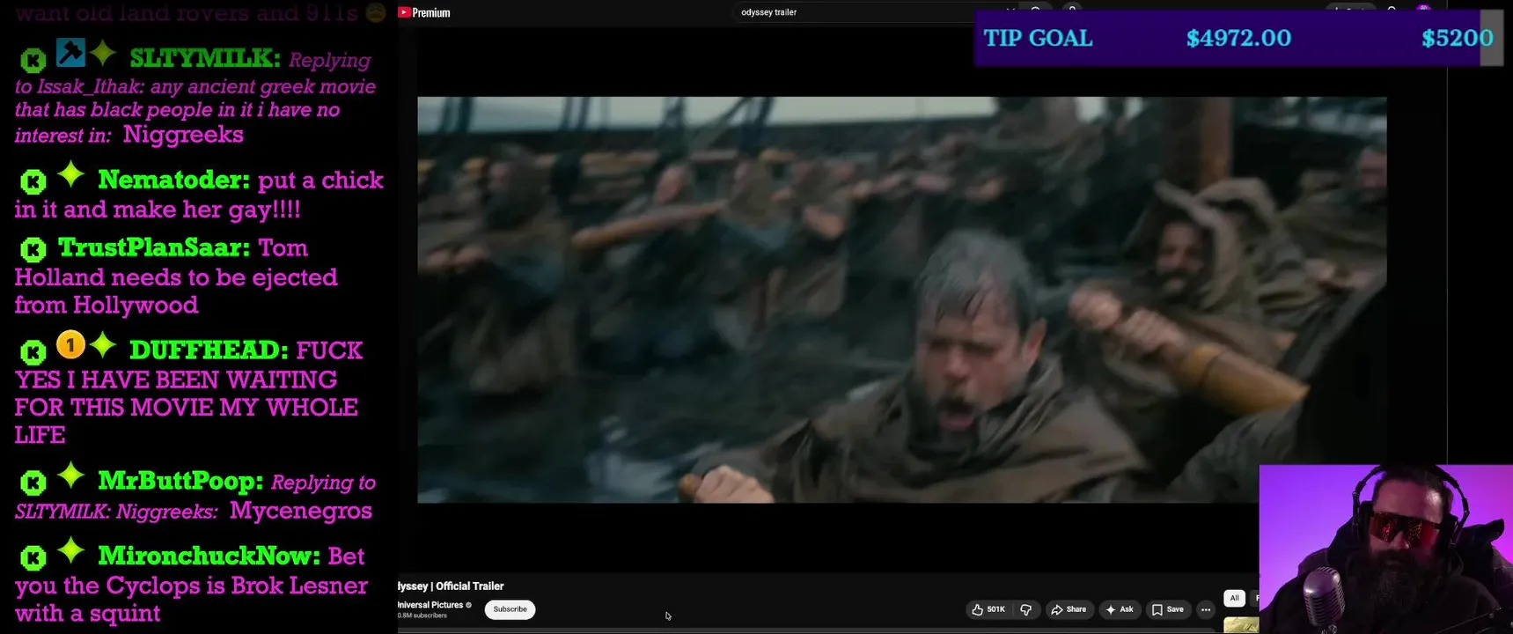
Task: Subscribe to the Universal Pictures channel
Action: [x=510, y=609]
